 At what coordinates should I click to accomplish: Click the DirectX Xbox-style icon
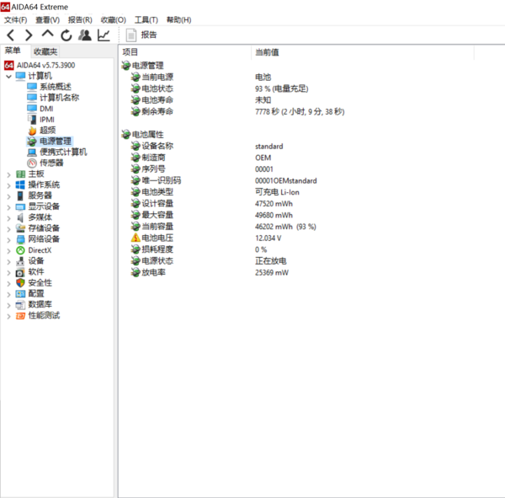[x=20, y=250]
